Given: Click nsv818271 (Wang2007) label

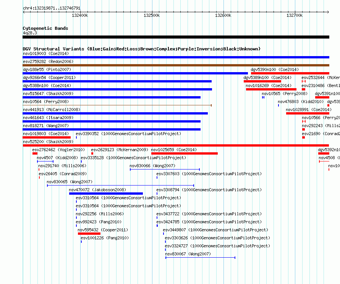Looking at the screenshot, I should (46, 126).
